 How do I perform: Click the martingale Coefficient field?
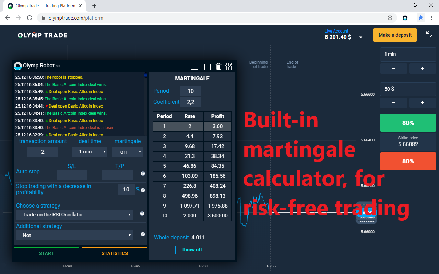(191, 102)
